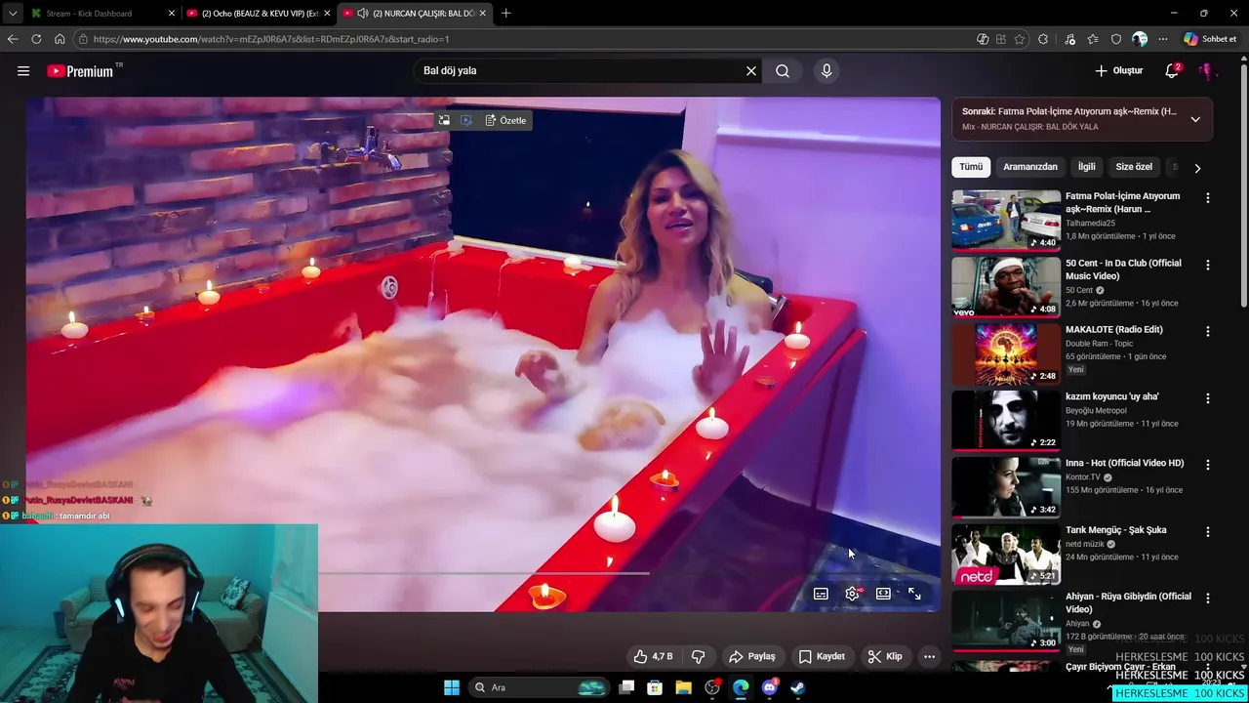Close the Stream - Kick Dashboard tab
Viewport: 1249px width, 703px height.
[172, 14]
